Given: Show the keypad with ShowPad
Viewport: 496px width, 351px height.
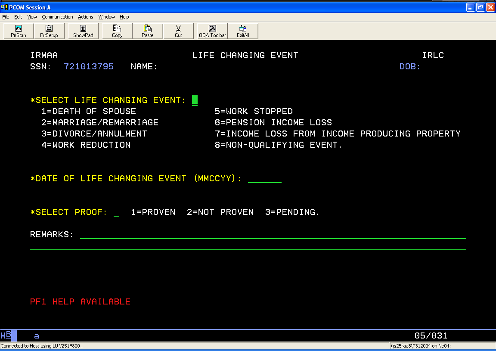Looking at the screenshot, I should [83, 31].
